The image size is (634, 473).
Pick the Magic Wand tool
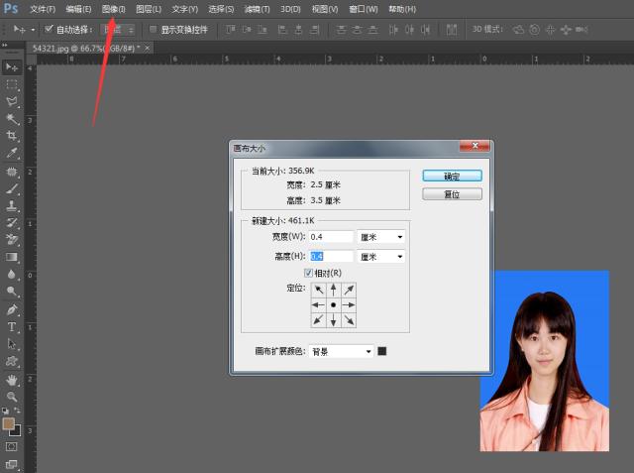coord(12,119)
